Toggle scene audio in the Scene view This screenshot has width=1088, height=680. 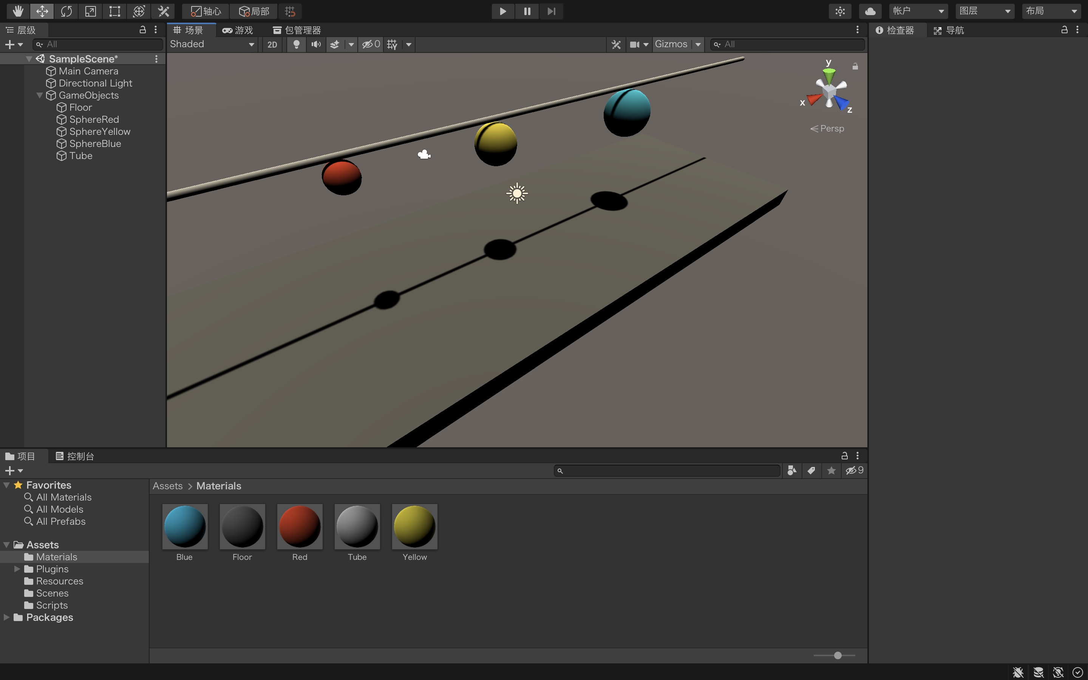pos(316,44)
